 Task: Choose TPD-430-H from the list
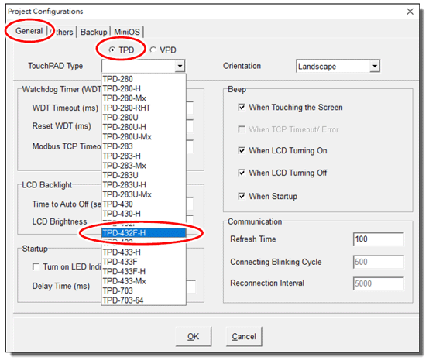coord(143,214)
